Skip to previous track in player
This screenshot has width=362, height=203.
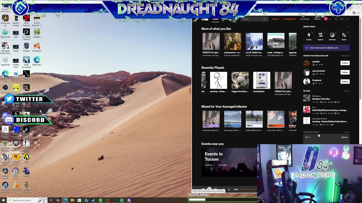point(203,189)
